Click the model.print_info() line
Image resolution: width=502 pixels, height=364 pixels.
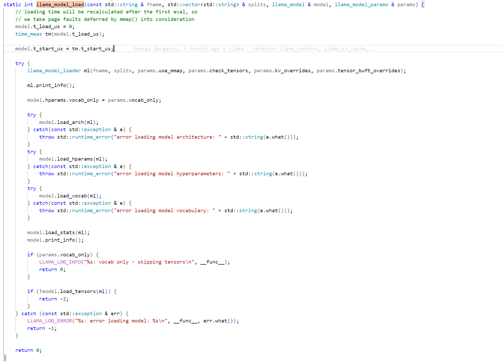click(55, 240)
